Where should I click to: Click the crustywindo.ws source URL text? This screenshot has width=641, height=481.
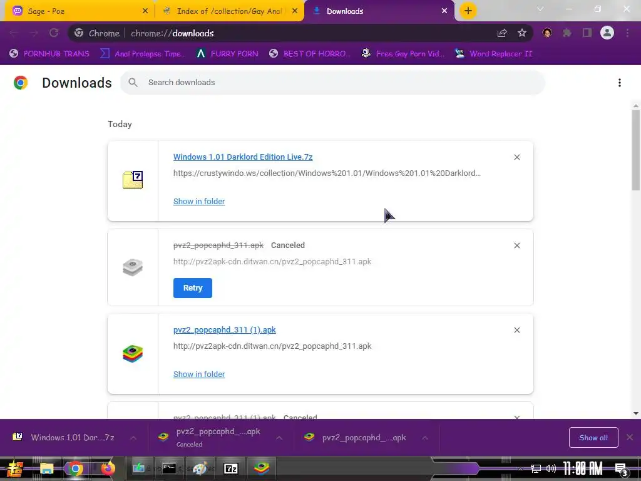327,173
